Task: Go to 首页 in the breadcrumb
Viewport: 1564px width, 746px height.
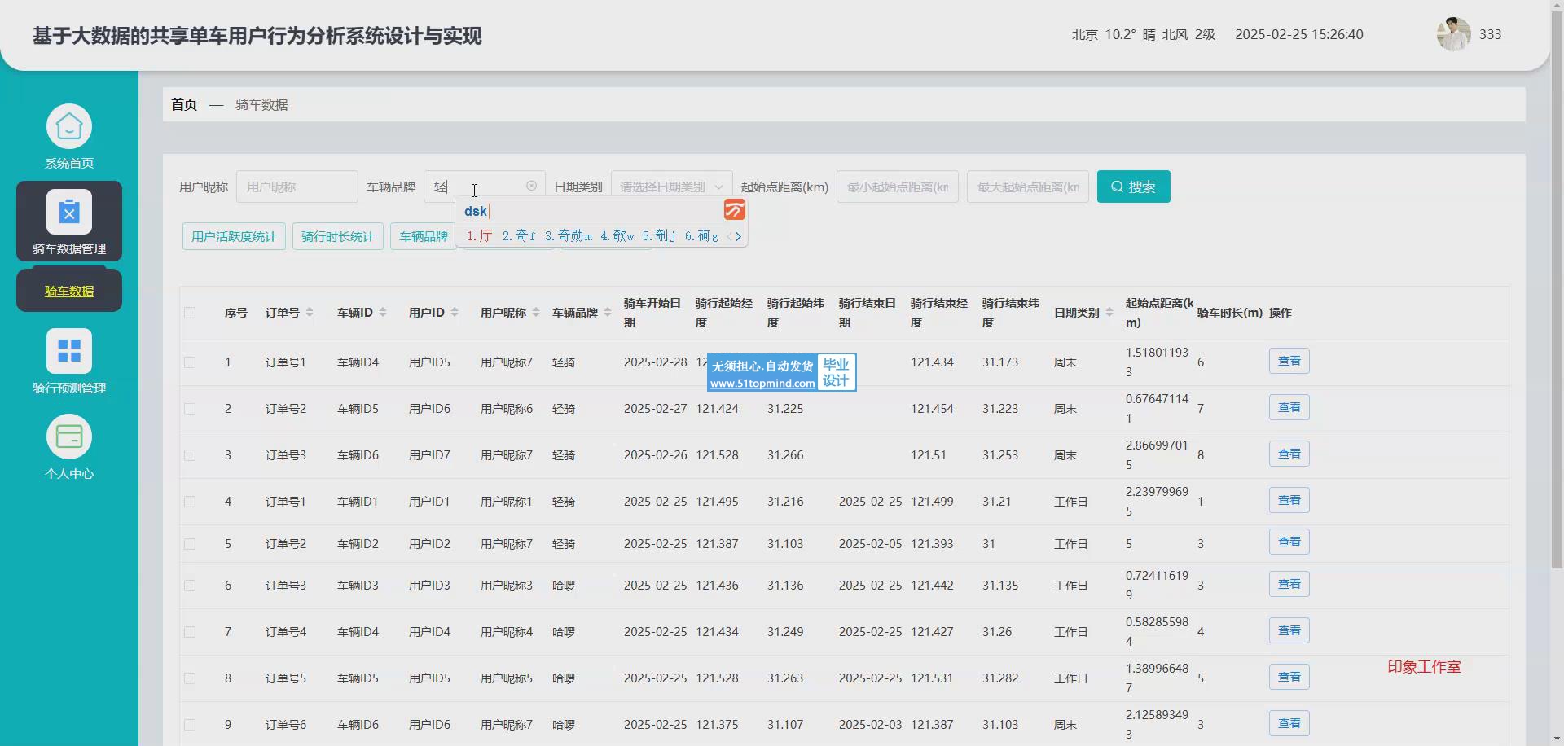Action: (x=184, y=105)
